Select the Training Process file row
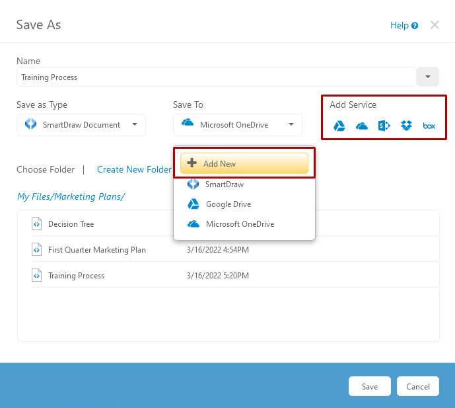Screen dimensions: 455x408 tap(76, 276)
